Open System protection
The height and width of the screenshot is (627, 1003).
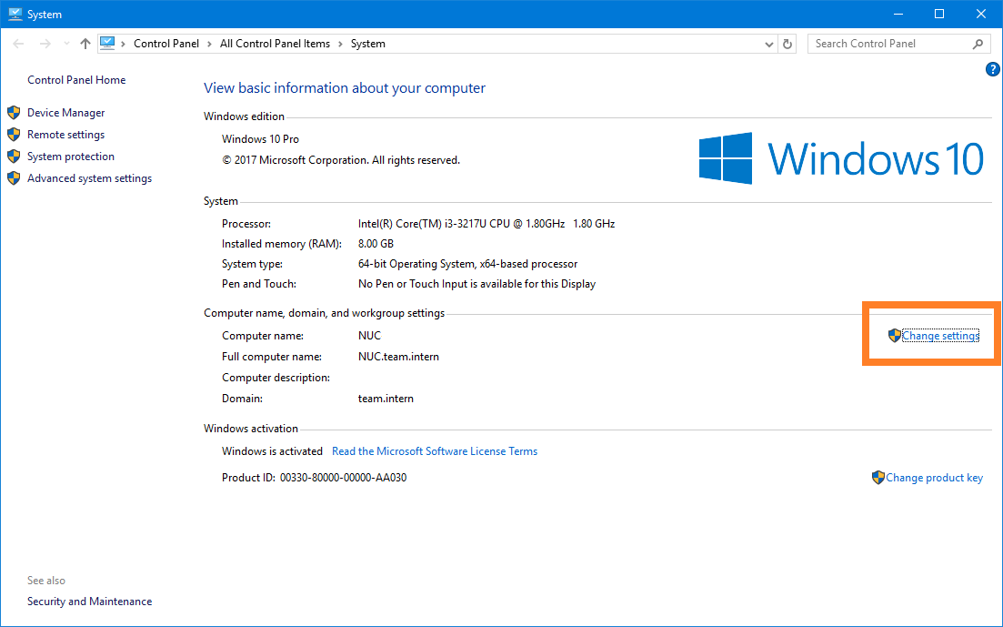pyautogui.click(x=70, y=157)
